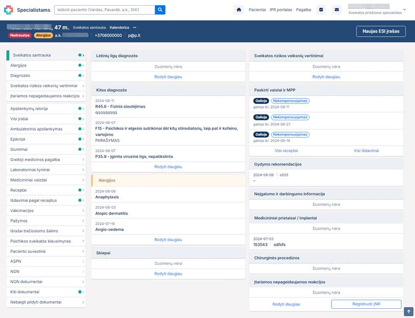This screenshot has width=415, height=318.
Task: Go to the home icon
Action: pos(239,10)
